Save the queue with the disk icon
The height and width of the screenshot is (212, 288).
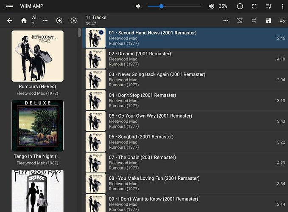click(268, 20)
